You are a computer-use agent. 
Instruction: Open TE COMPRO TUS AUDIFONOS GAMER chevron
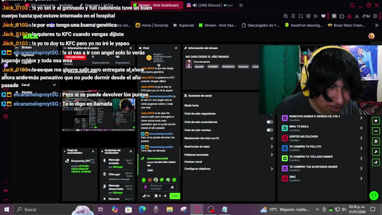[361, 168]
